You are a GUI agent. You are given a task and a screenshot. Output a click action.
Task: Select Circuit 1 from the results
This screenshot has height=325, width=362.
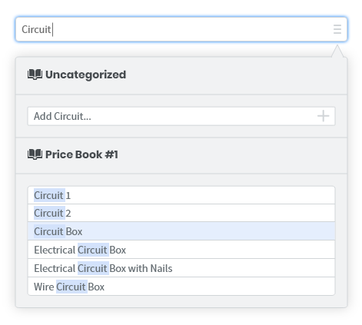click(181, 195)
